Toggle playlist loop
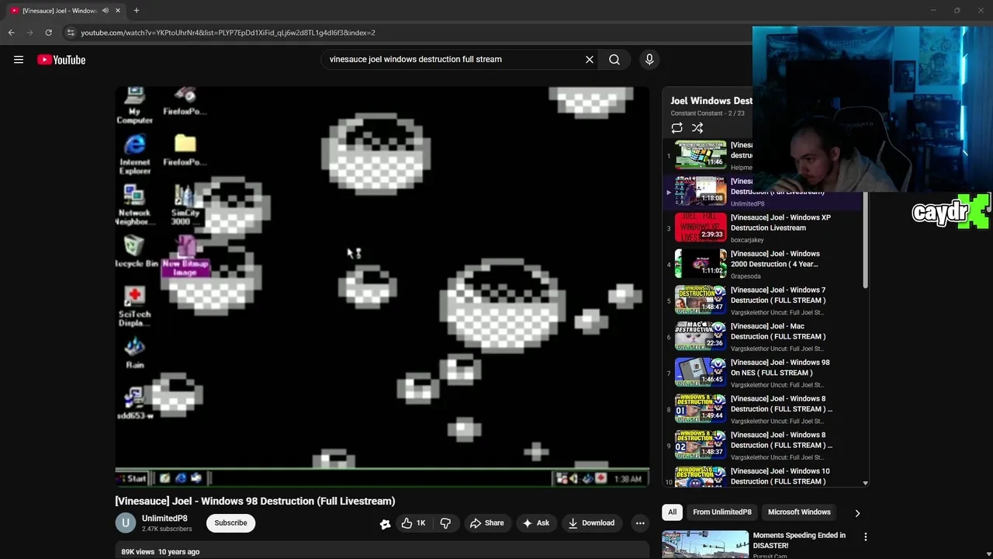This screenshot has height=559, width=993. point(677,128)
